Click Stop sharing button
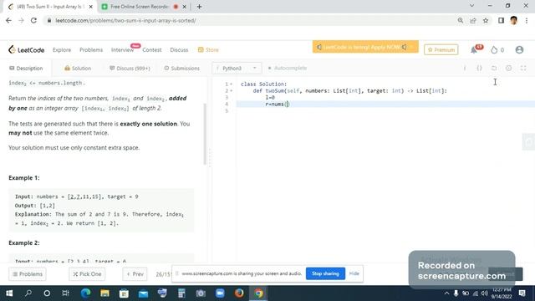535x301 pixels. (x=325, y=273)
